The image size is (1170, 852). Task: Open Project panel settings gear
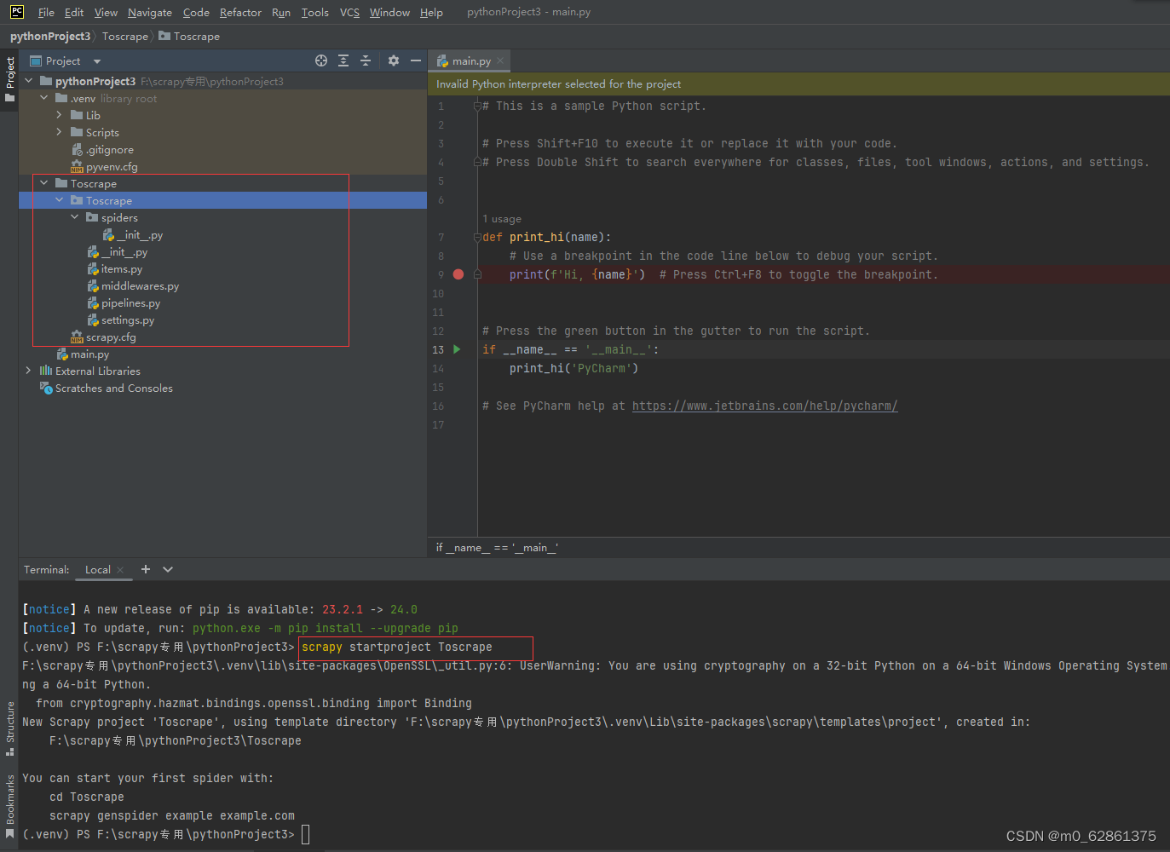(x=394, y=60)
